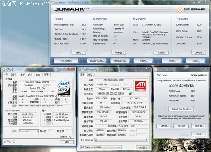Switch to the 缓存 tab in CPU-Z

click(x=14, y=75)
